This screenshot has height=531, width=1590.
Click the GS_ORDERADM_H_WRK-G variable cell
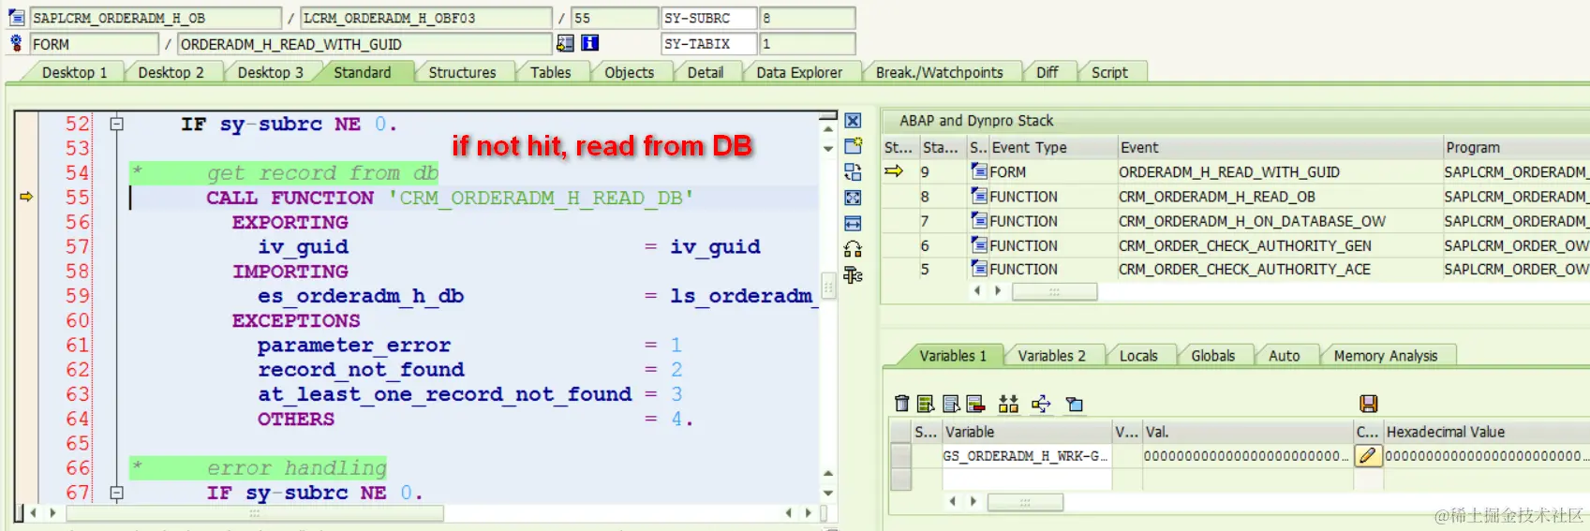click(x=1026, y=456)
